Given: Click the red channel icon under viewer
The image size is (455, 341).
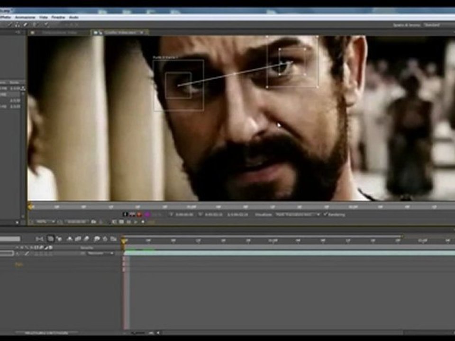Looking at the screenshot, I should [x=139, y=214].
